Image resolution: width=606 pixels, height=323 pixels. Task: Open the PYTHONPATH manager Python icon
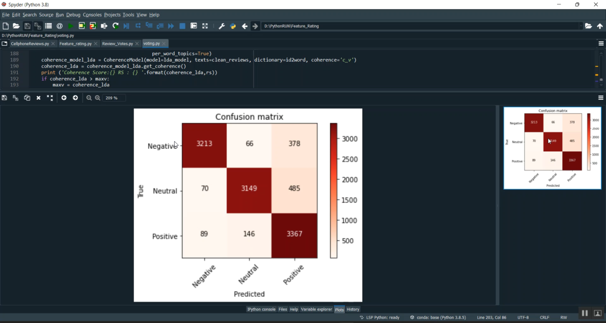point(233,26)
